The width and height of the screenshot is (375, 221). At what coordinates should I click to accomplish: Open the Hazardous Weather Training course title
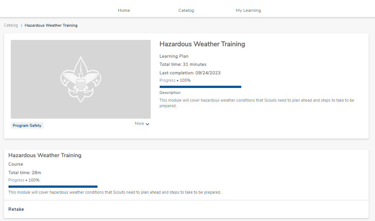click(45, 155)
